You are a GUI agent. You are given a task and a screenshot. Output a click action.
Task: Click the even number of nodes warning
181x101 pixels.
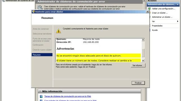[x=99, y=60]
